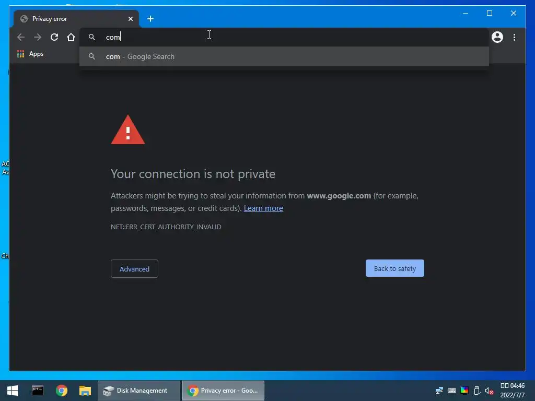Screen dimensions: 535x401
Task: Select the Privacy error Chrome taskbar button
Action: click(x=223, y=391)
